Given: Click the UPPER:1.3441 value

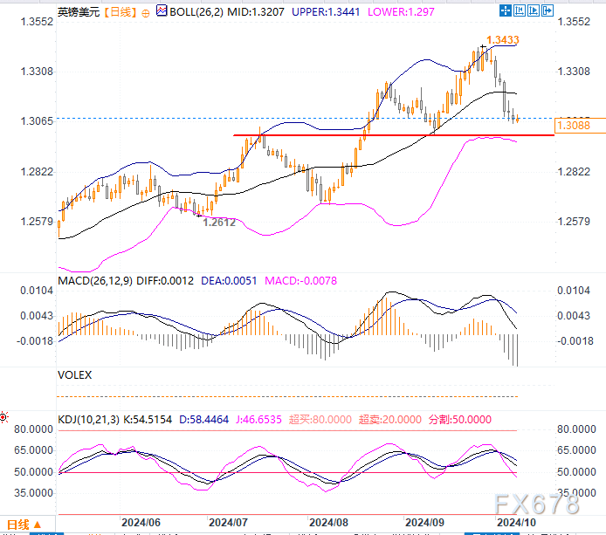Looking at the screenshot, I should click(x=326, y=12).
